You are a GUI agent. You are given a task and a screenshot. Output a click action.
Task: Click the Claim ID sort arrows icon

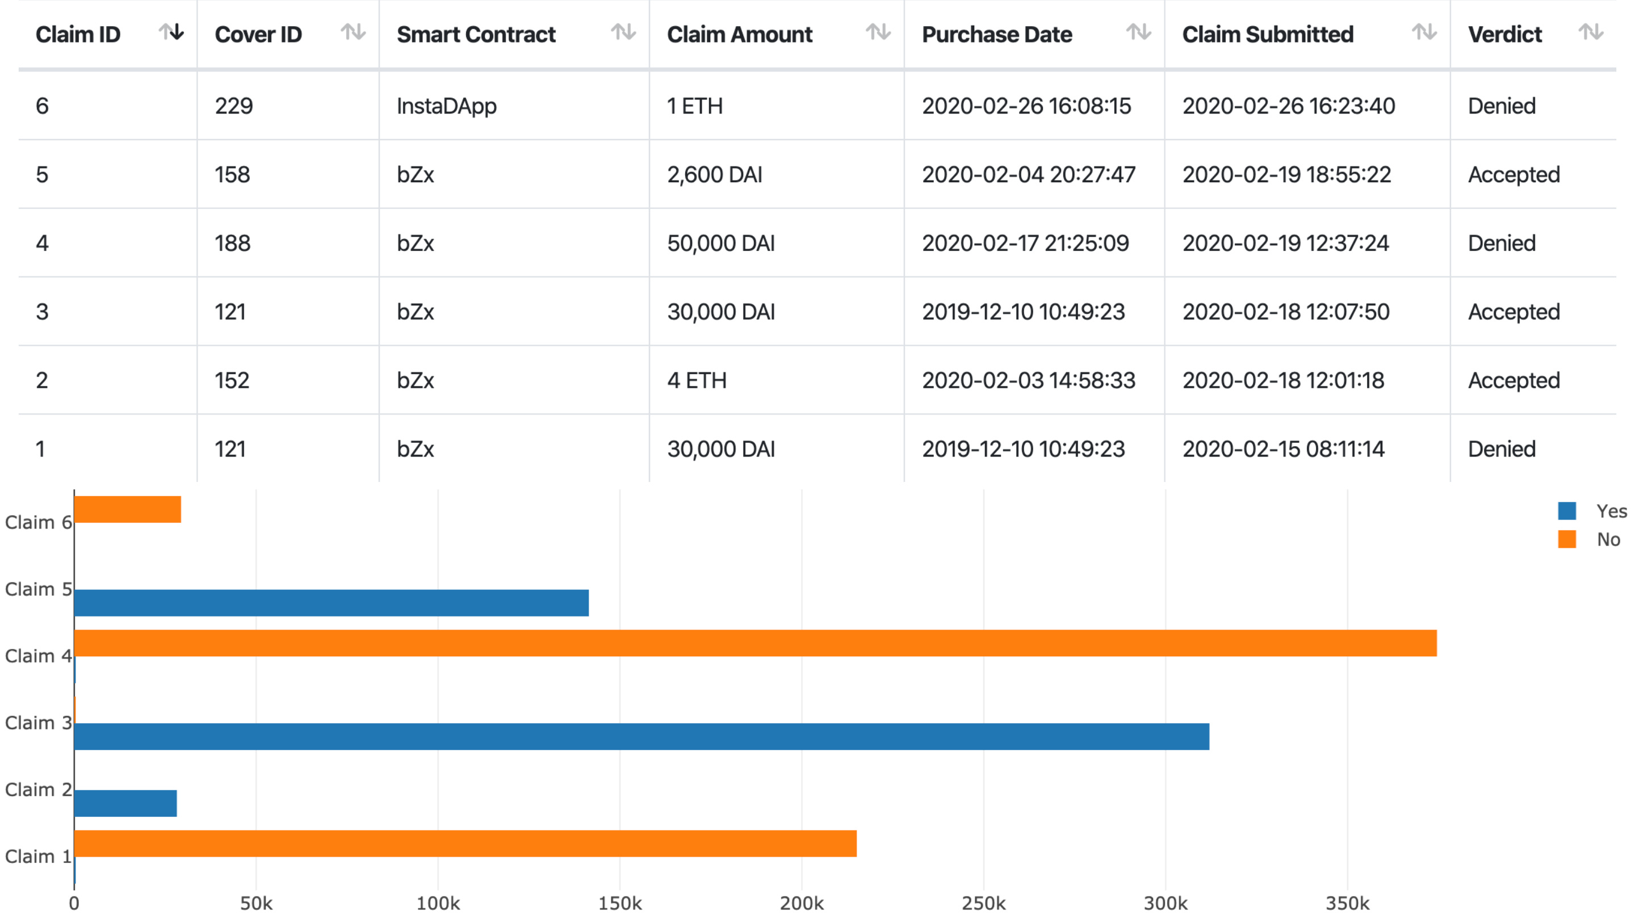coord(171,32)
